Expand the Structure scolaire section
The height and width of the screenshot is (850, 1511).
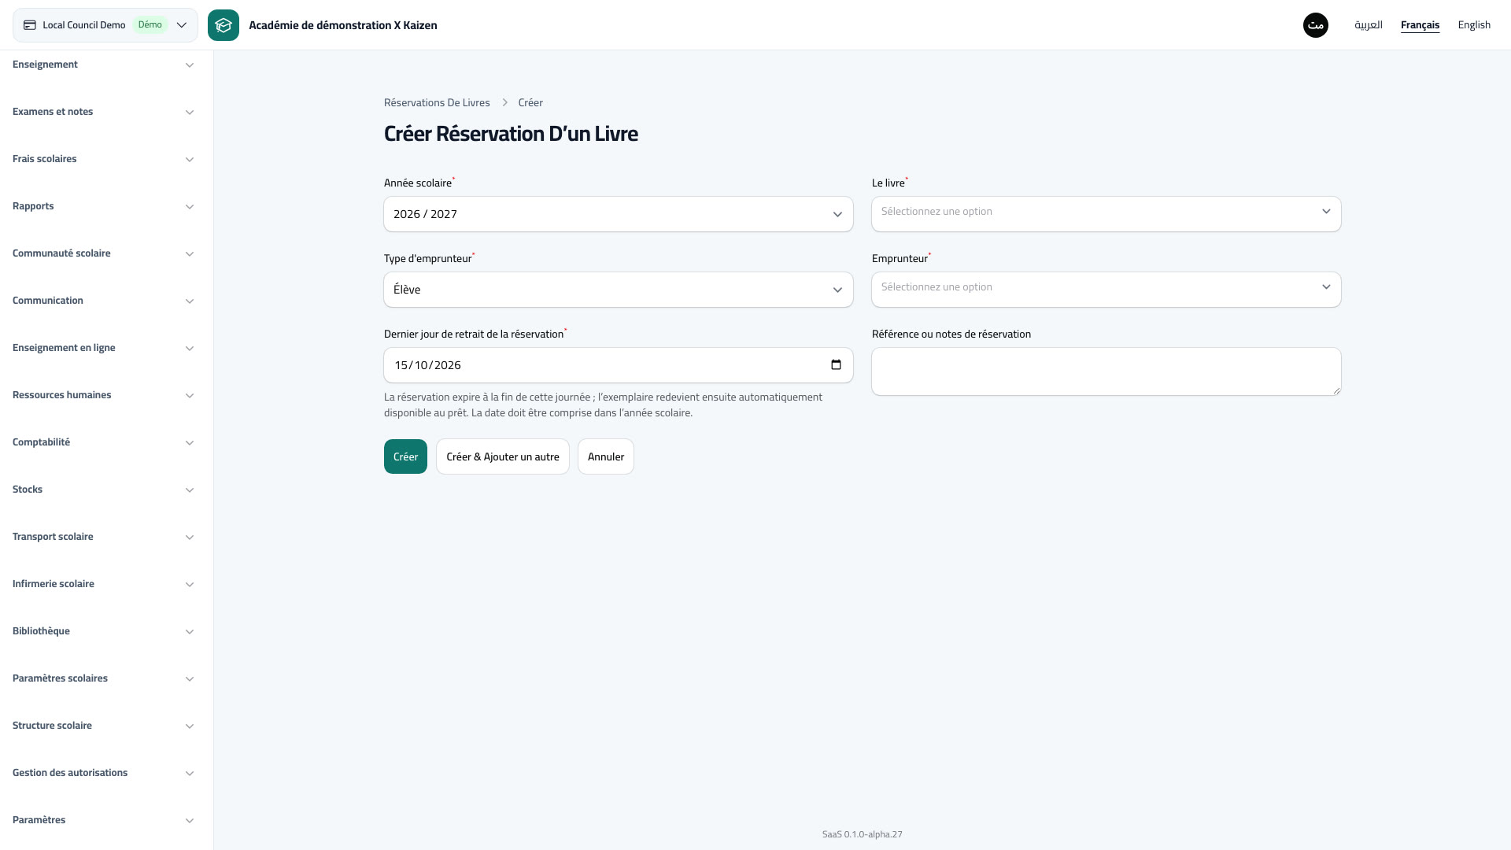103,726
